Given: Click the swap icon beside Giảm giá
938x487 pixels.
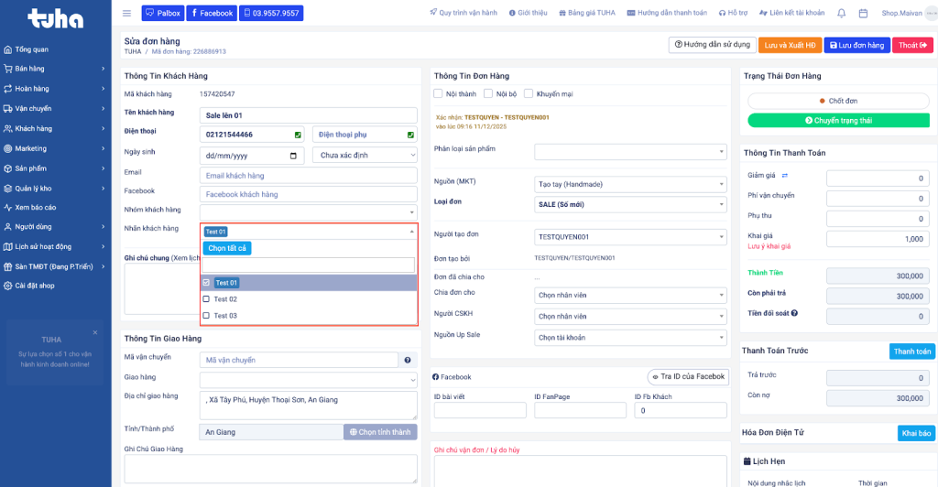Looking at the screenshot, I should pos(784,175).
